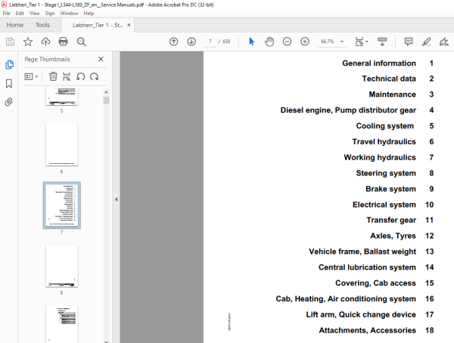
Task: Click the upload to cloud icon
Action: (45, 42)
